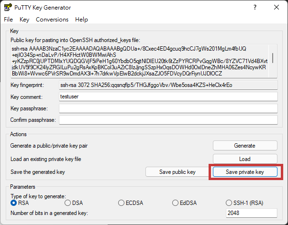The height and width of the screenshot is (225, 288).
Task: Click the Confirm passphrase input field
Action: click(167, 119)
